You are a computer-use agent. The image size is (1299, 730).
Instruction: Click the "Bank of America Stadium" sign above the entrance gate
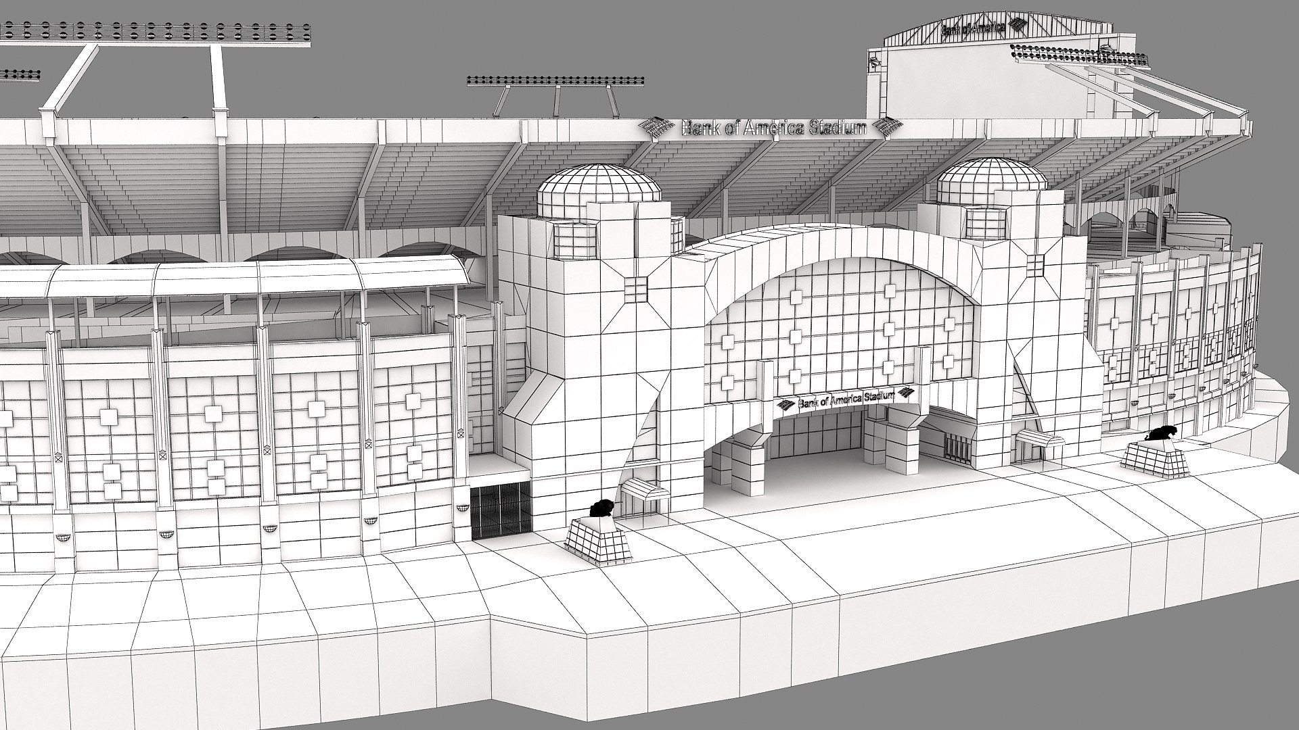click(x=846, y=400)
